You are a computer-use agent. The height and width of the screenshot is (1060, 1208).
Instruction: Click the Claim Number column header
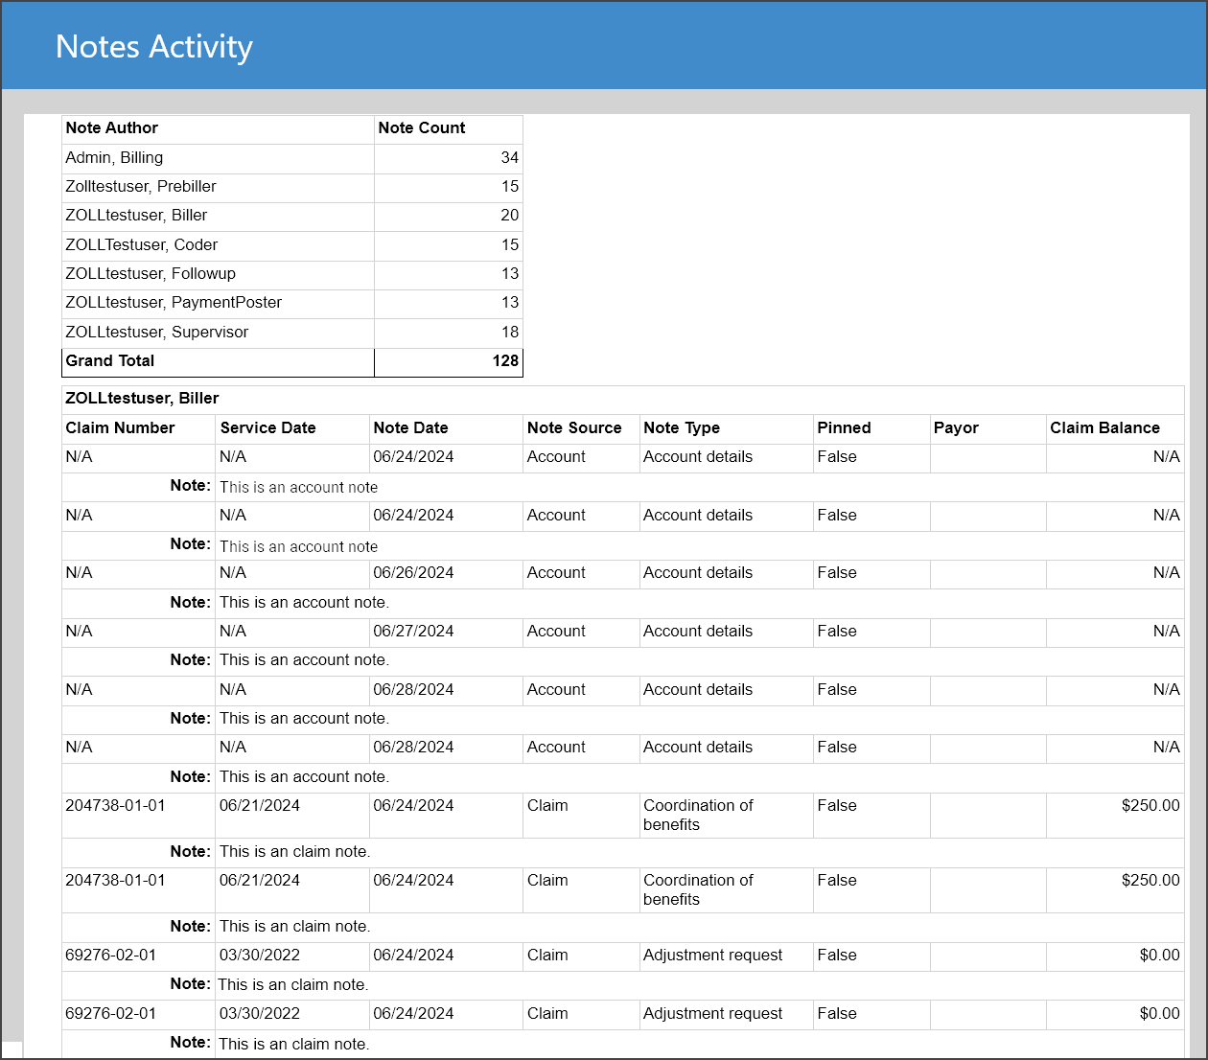120,428
